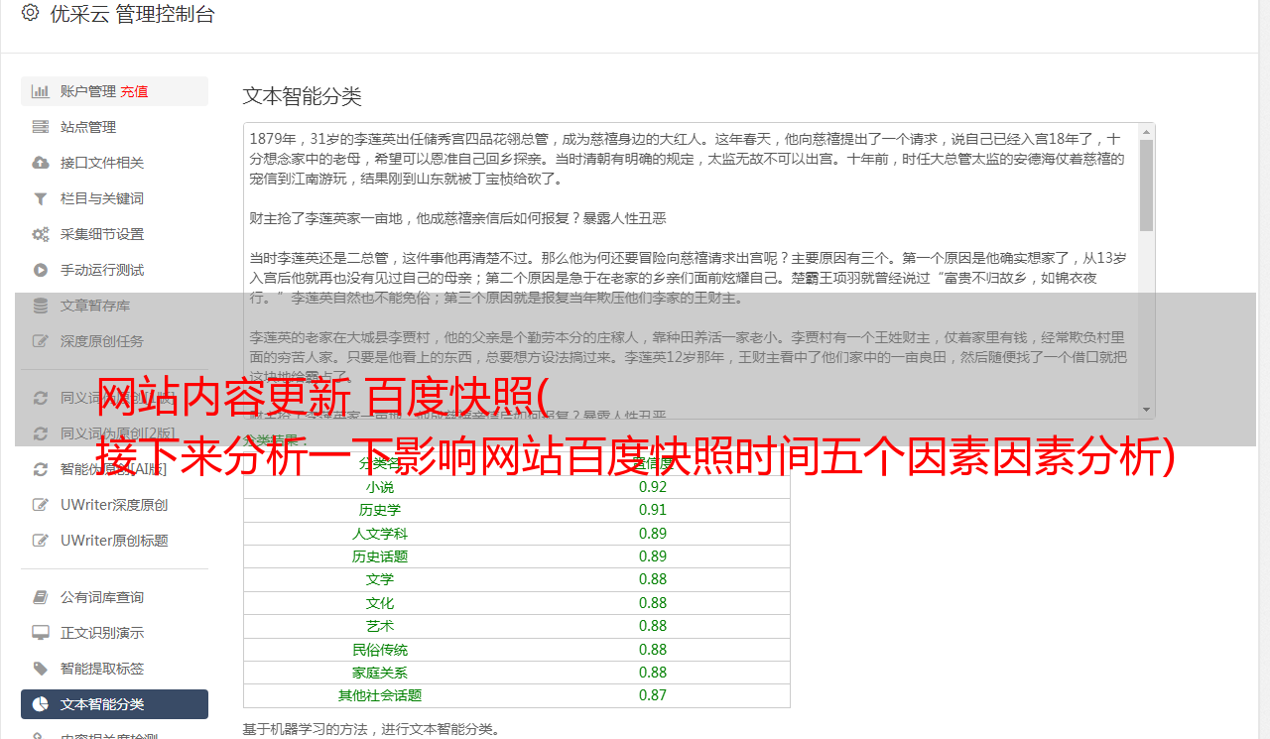Click the monitor icon for 正文识别演示
The height and width of the screenshot is (739, 1270).
click(41, 633)
